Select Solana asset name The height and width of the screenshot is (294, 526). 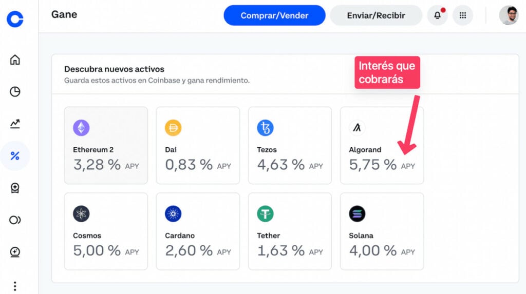pyautogui.click(x=361, y=236)
